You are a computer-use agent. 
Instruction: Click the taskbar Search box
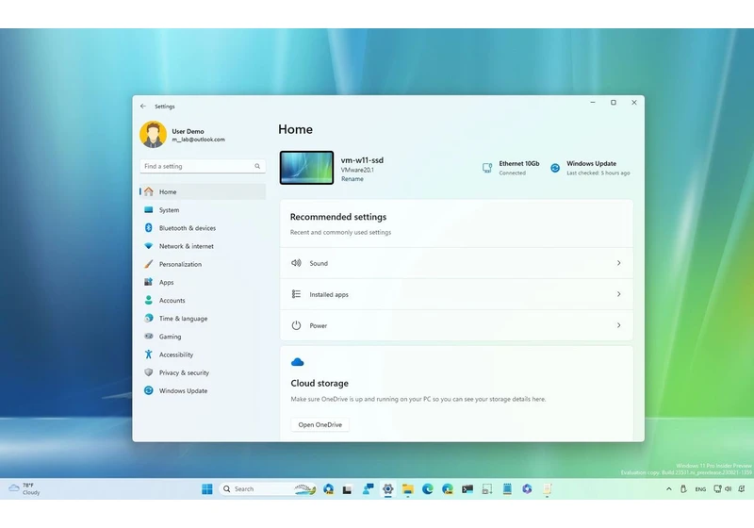pos(268,489)
